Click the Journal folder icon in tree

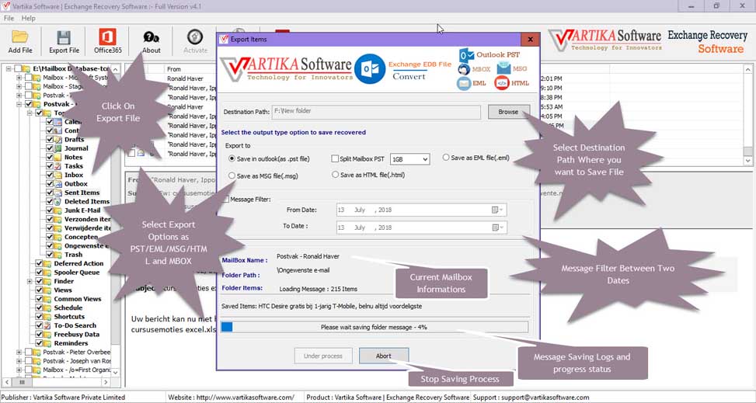point(58,148)
